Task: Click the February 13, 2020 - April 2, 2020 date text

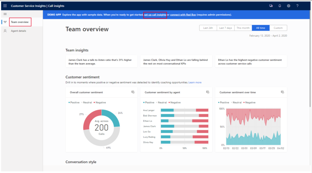Action: point(268,36)
